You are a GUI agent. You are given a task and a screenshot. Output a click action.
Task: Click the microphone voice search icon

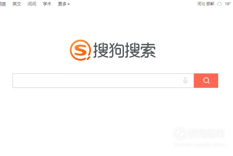pos(185,81)
